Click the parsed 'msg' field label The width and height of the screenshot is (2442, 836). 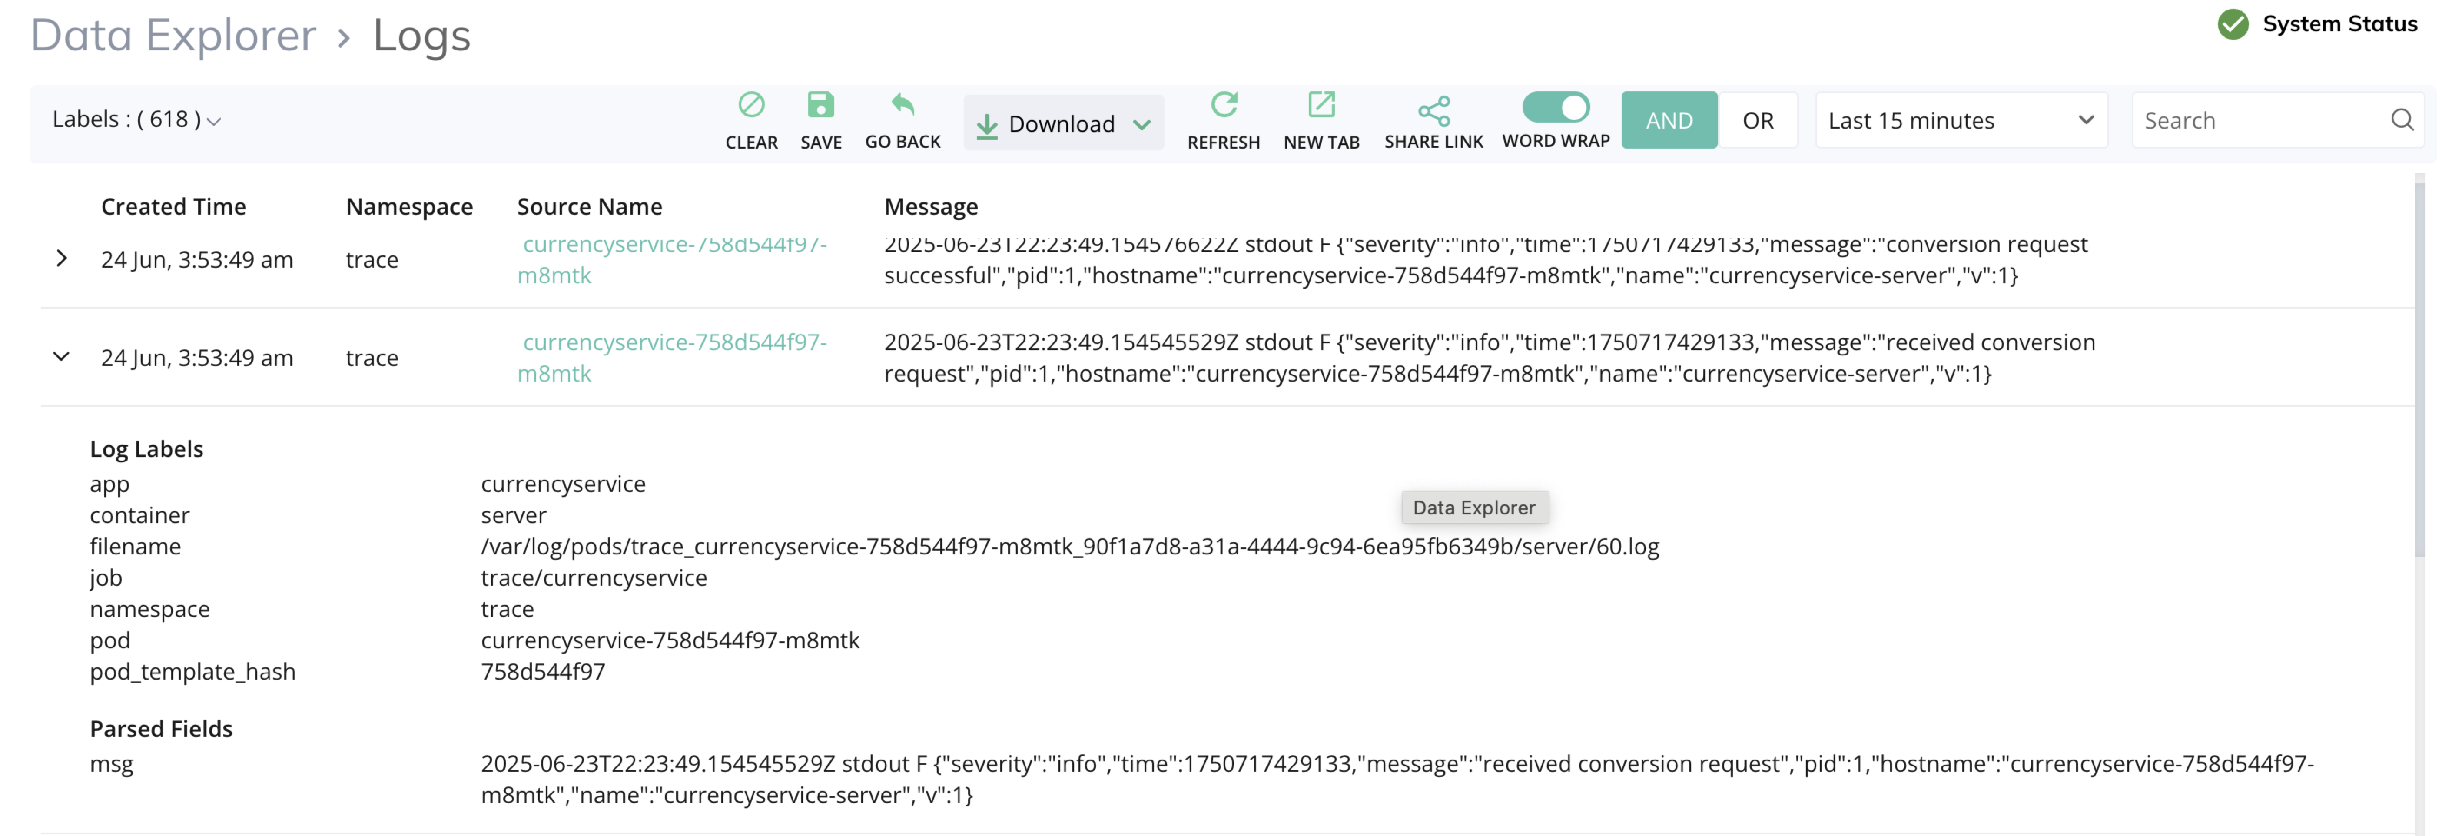click(x=111, y=764)
